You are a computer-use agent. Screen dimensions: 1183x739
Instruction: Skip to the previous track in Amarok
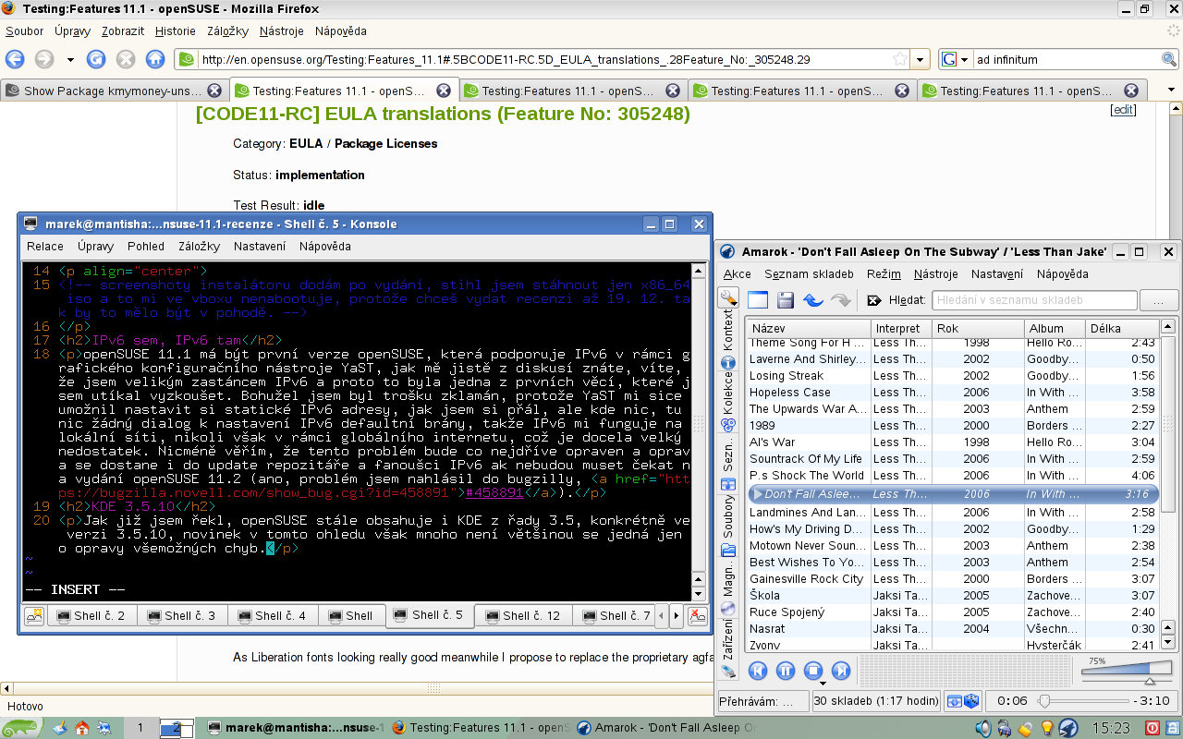[758, 671]
